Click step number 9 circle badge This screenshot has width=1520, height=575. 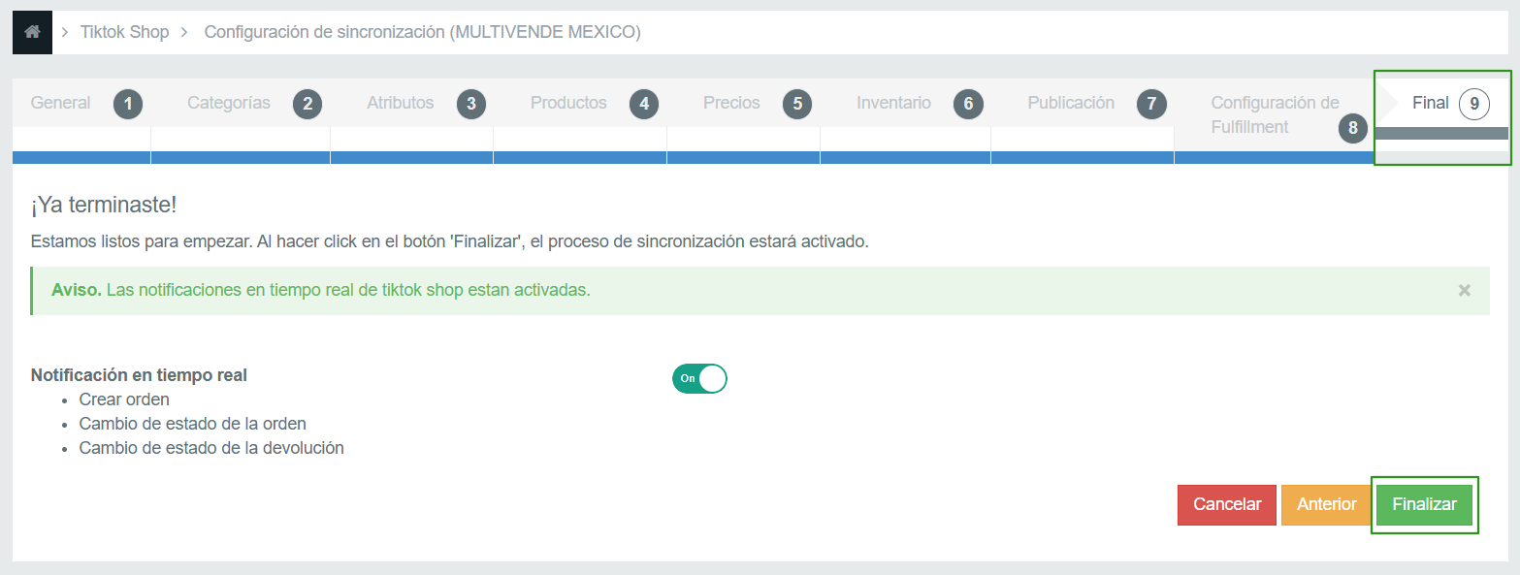point(1473,104)
